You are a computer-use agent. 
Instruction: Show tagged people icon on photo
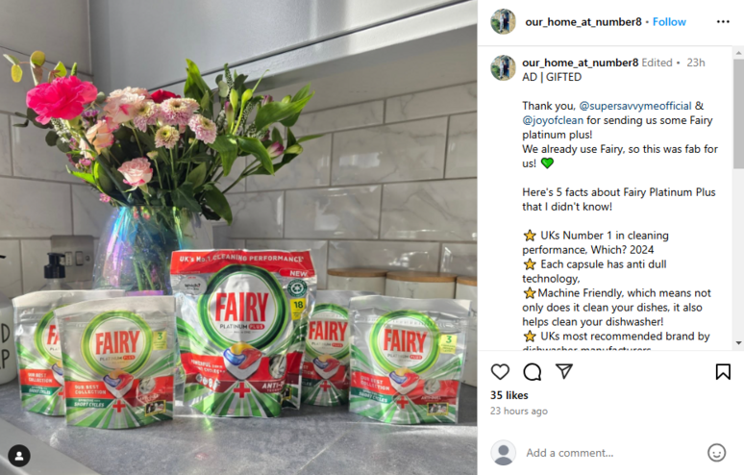[x=19, y=456]
